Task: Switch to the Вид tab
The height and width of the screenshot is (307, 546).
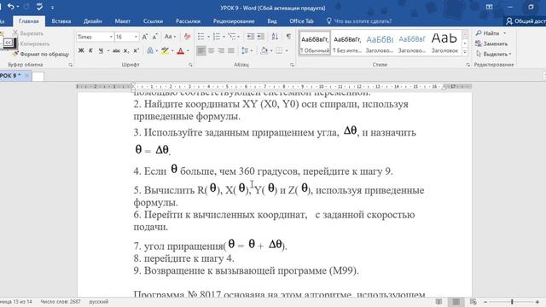Action: click(272, 21)
